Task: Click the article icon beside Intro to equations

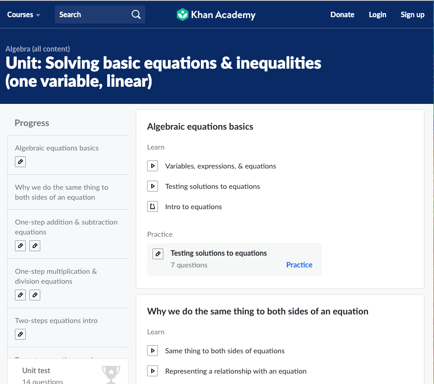Action: (x=153, y=206)
